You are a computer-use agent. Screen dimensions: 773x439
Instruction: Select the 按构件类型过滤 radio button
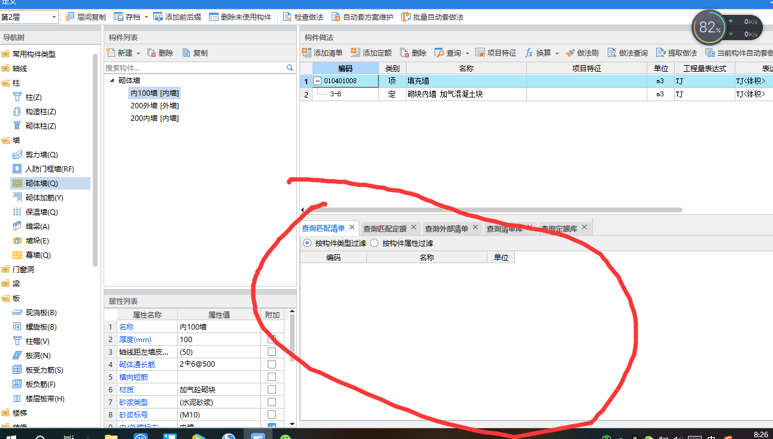[x=307, y=243]
